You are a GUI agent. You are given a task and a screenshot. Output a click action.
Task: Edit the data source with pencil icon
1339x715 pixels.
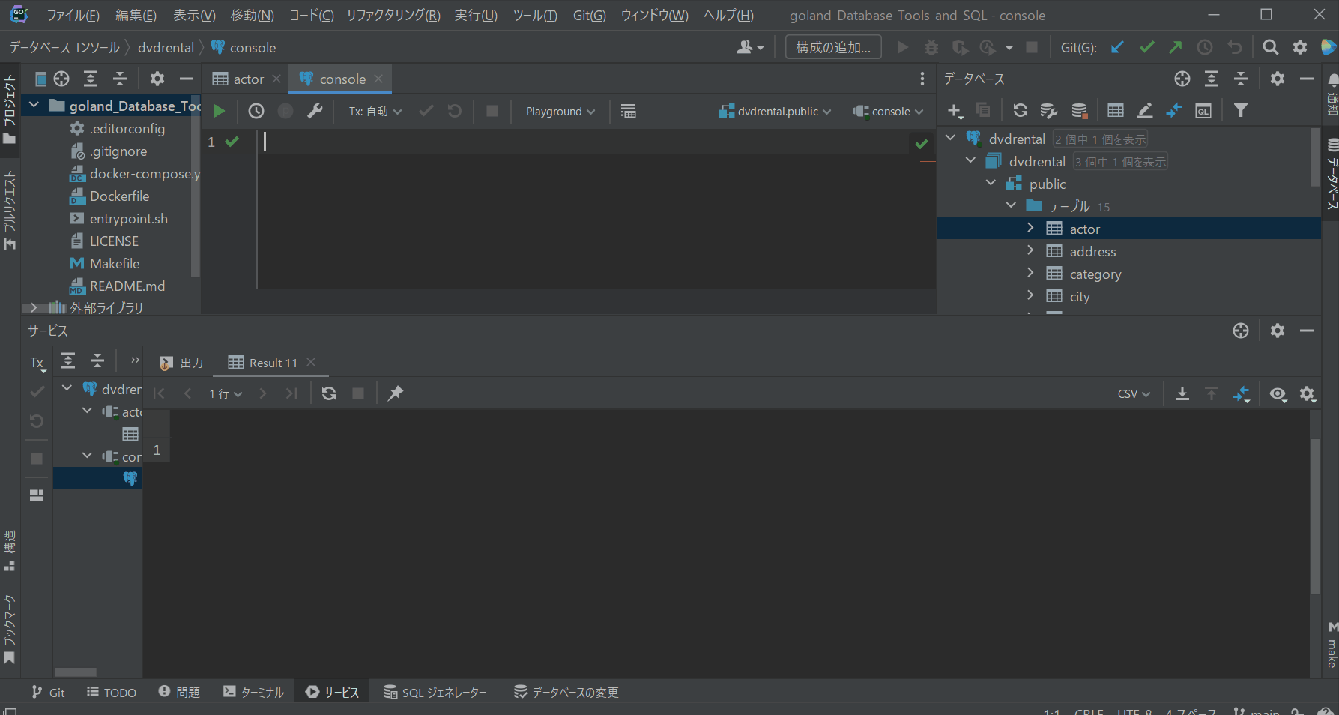pos(1144,111)
